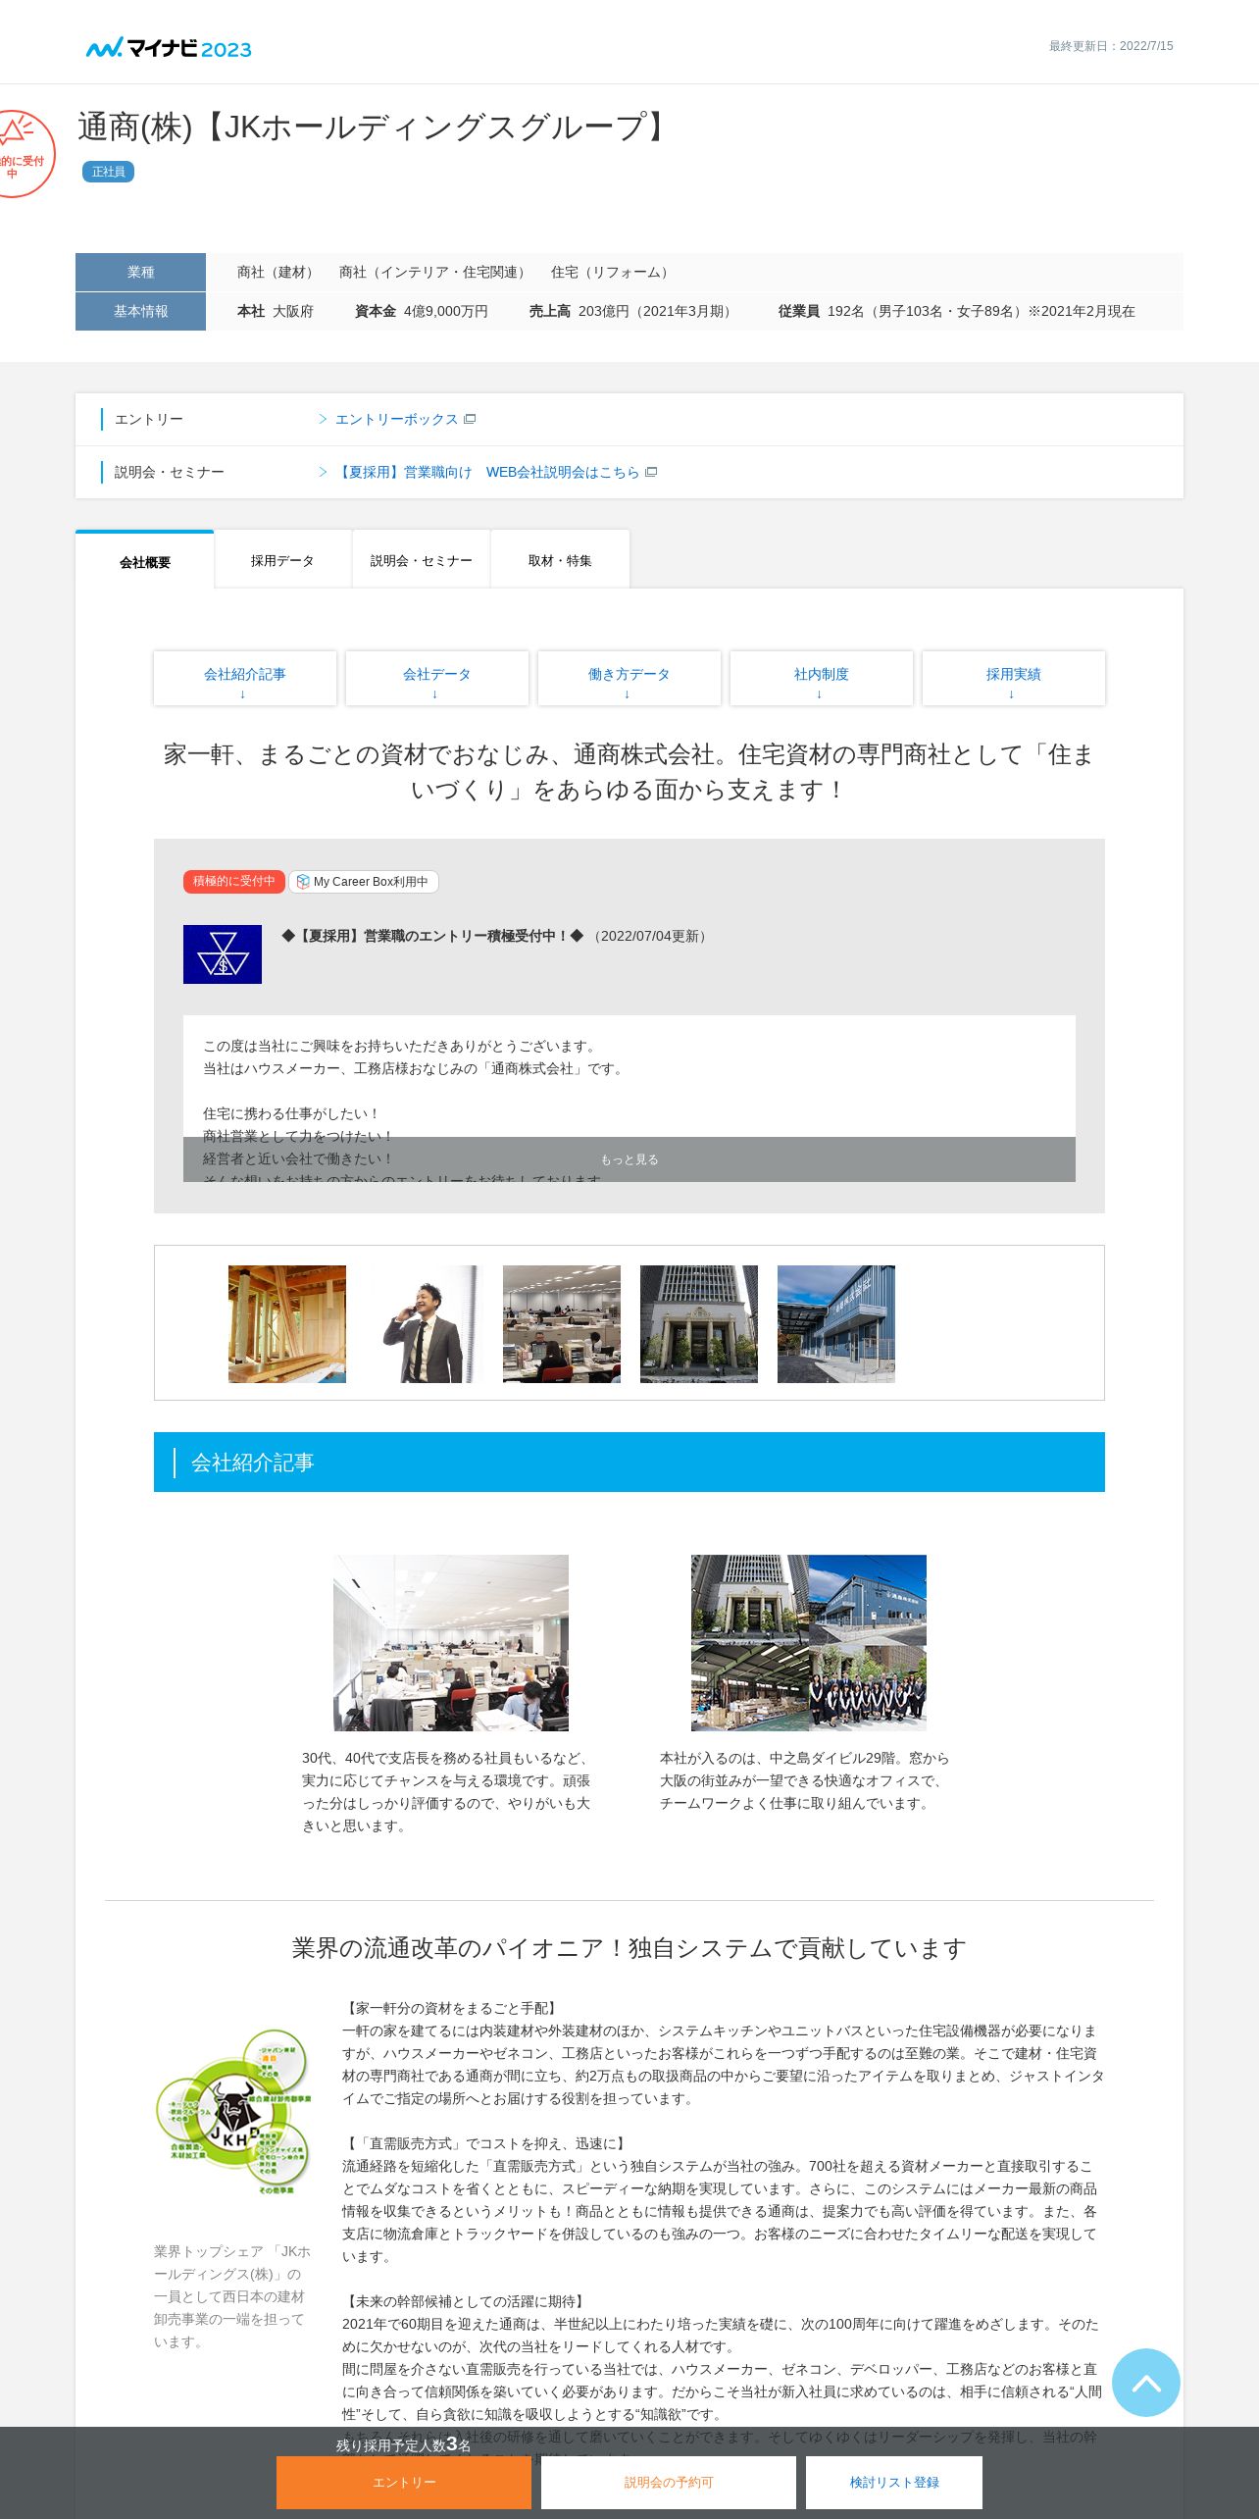Click the external-link icon beside WEB会社説明会はこちら

coord(652,472)
